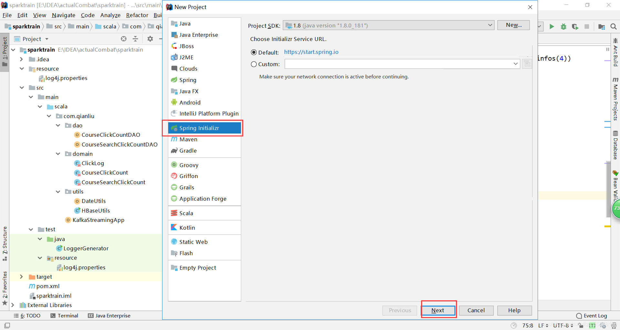
Task: Open the Terminal tool tab
Action: [64, 315]
